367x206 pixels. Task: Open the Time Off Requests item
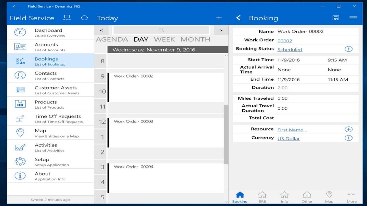(50, 119)
